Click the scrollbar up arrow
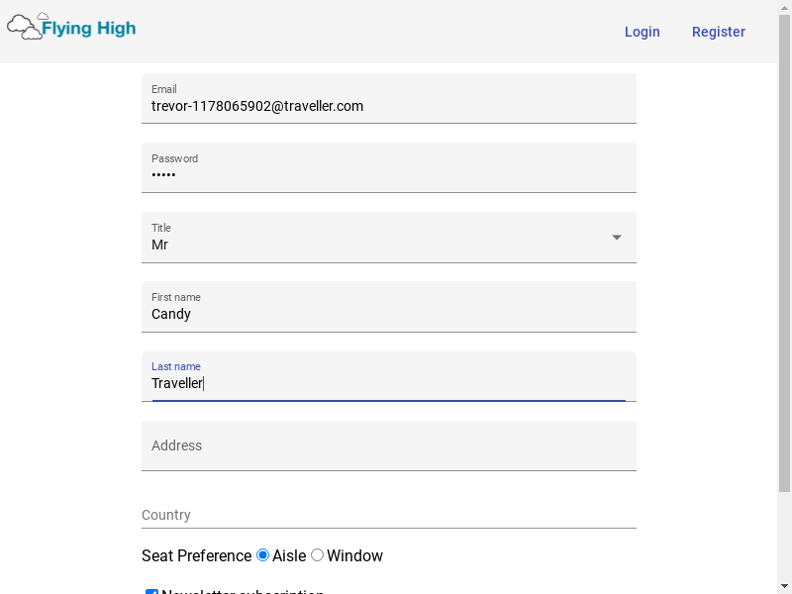This screenshot has height=594, width=792. click(784, 8)
